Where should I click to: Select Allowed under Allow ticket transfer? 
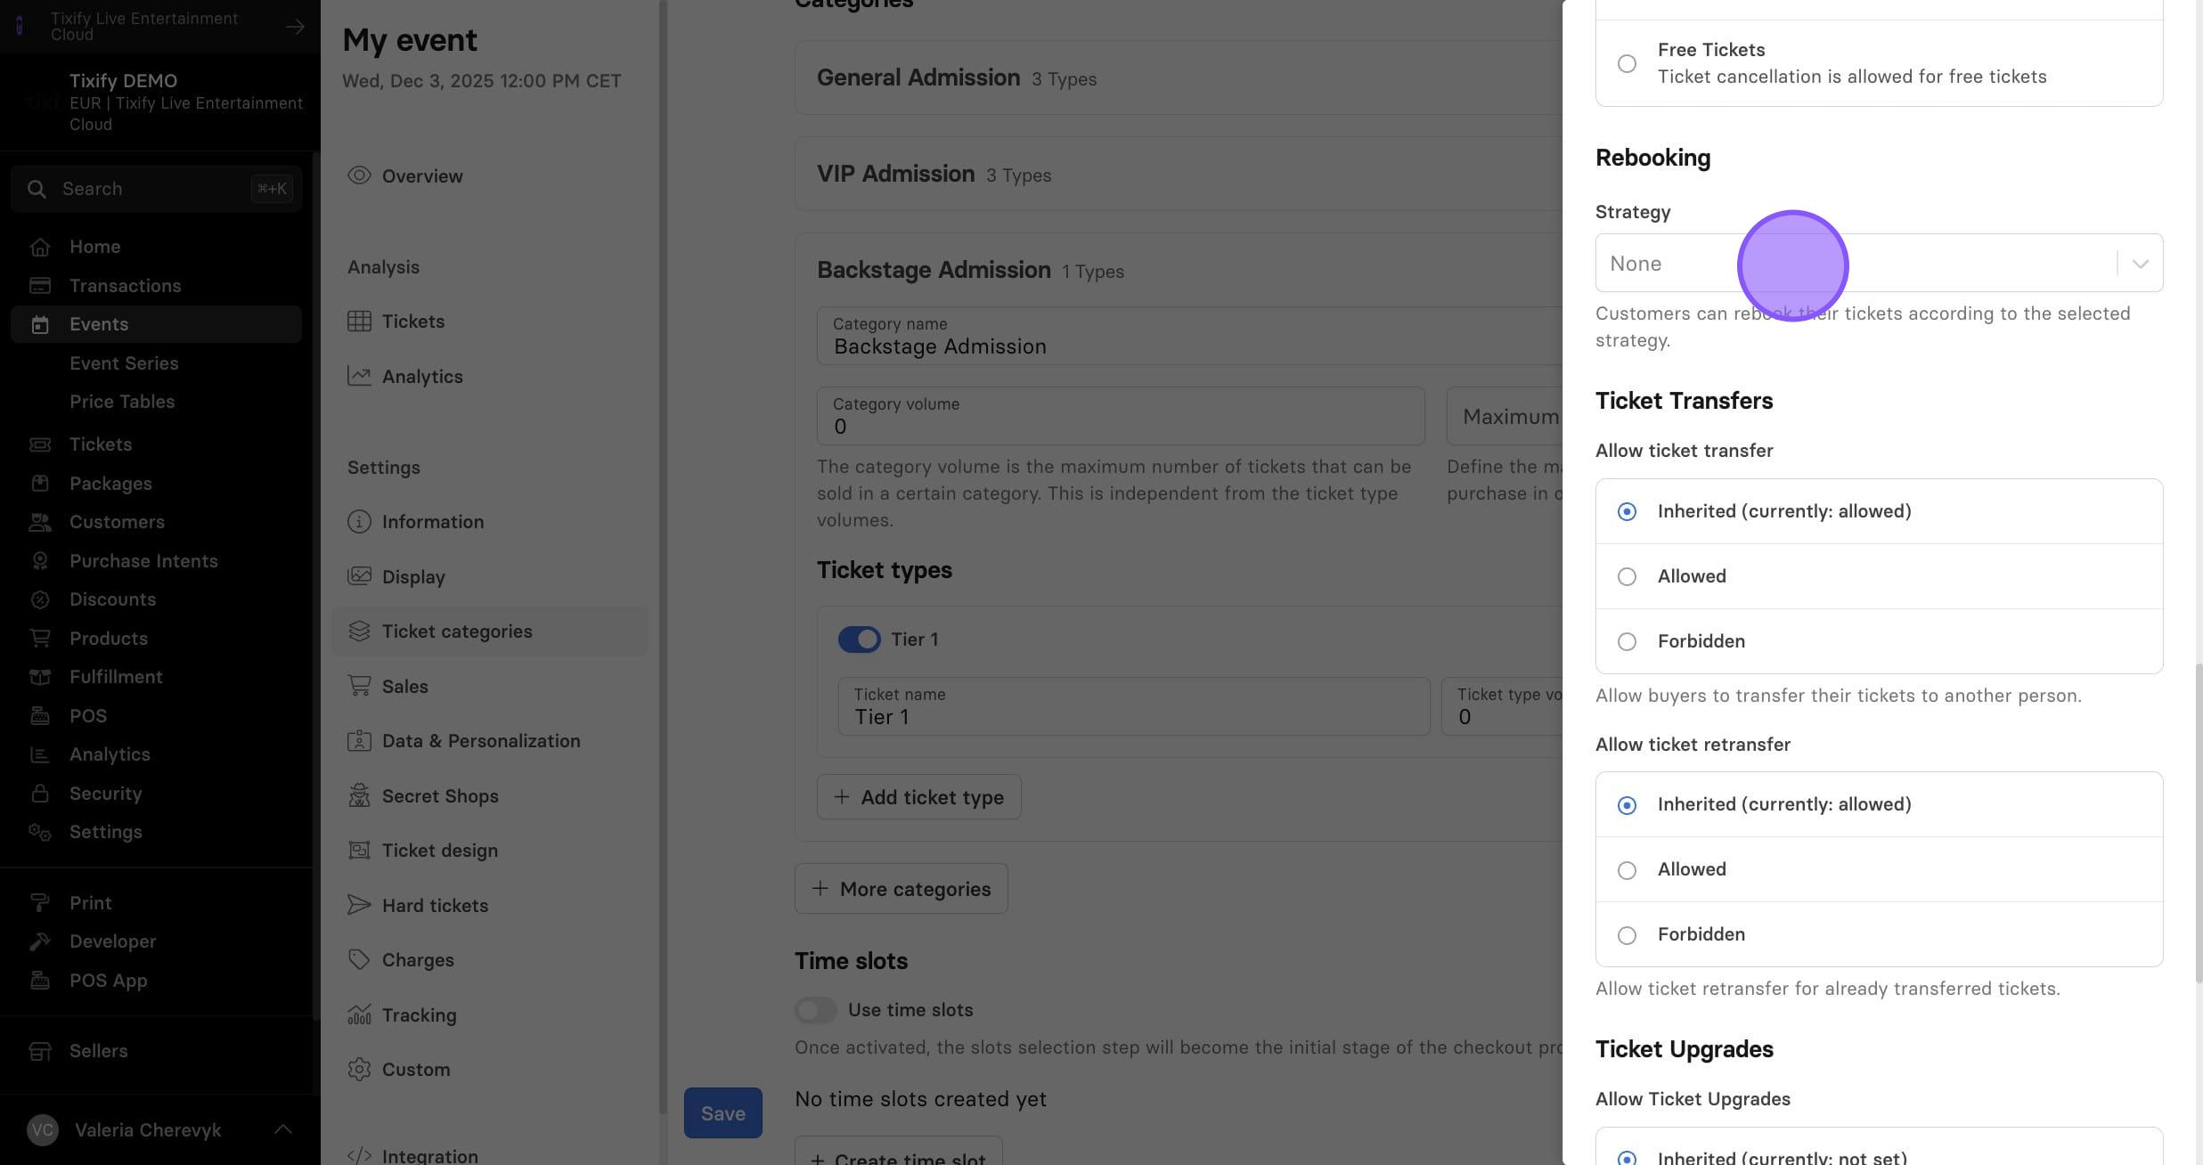pos(1627,576)
